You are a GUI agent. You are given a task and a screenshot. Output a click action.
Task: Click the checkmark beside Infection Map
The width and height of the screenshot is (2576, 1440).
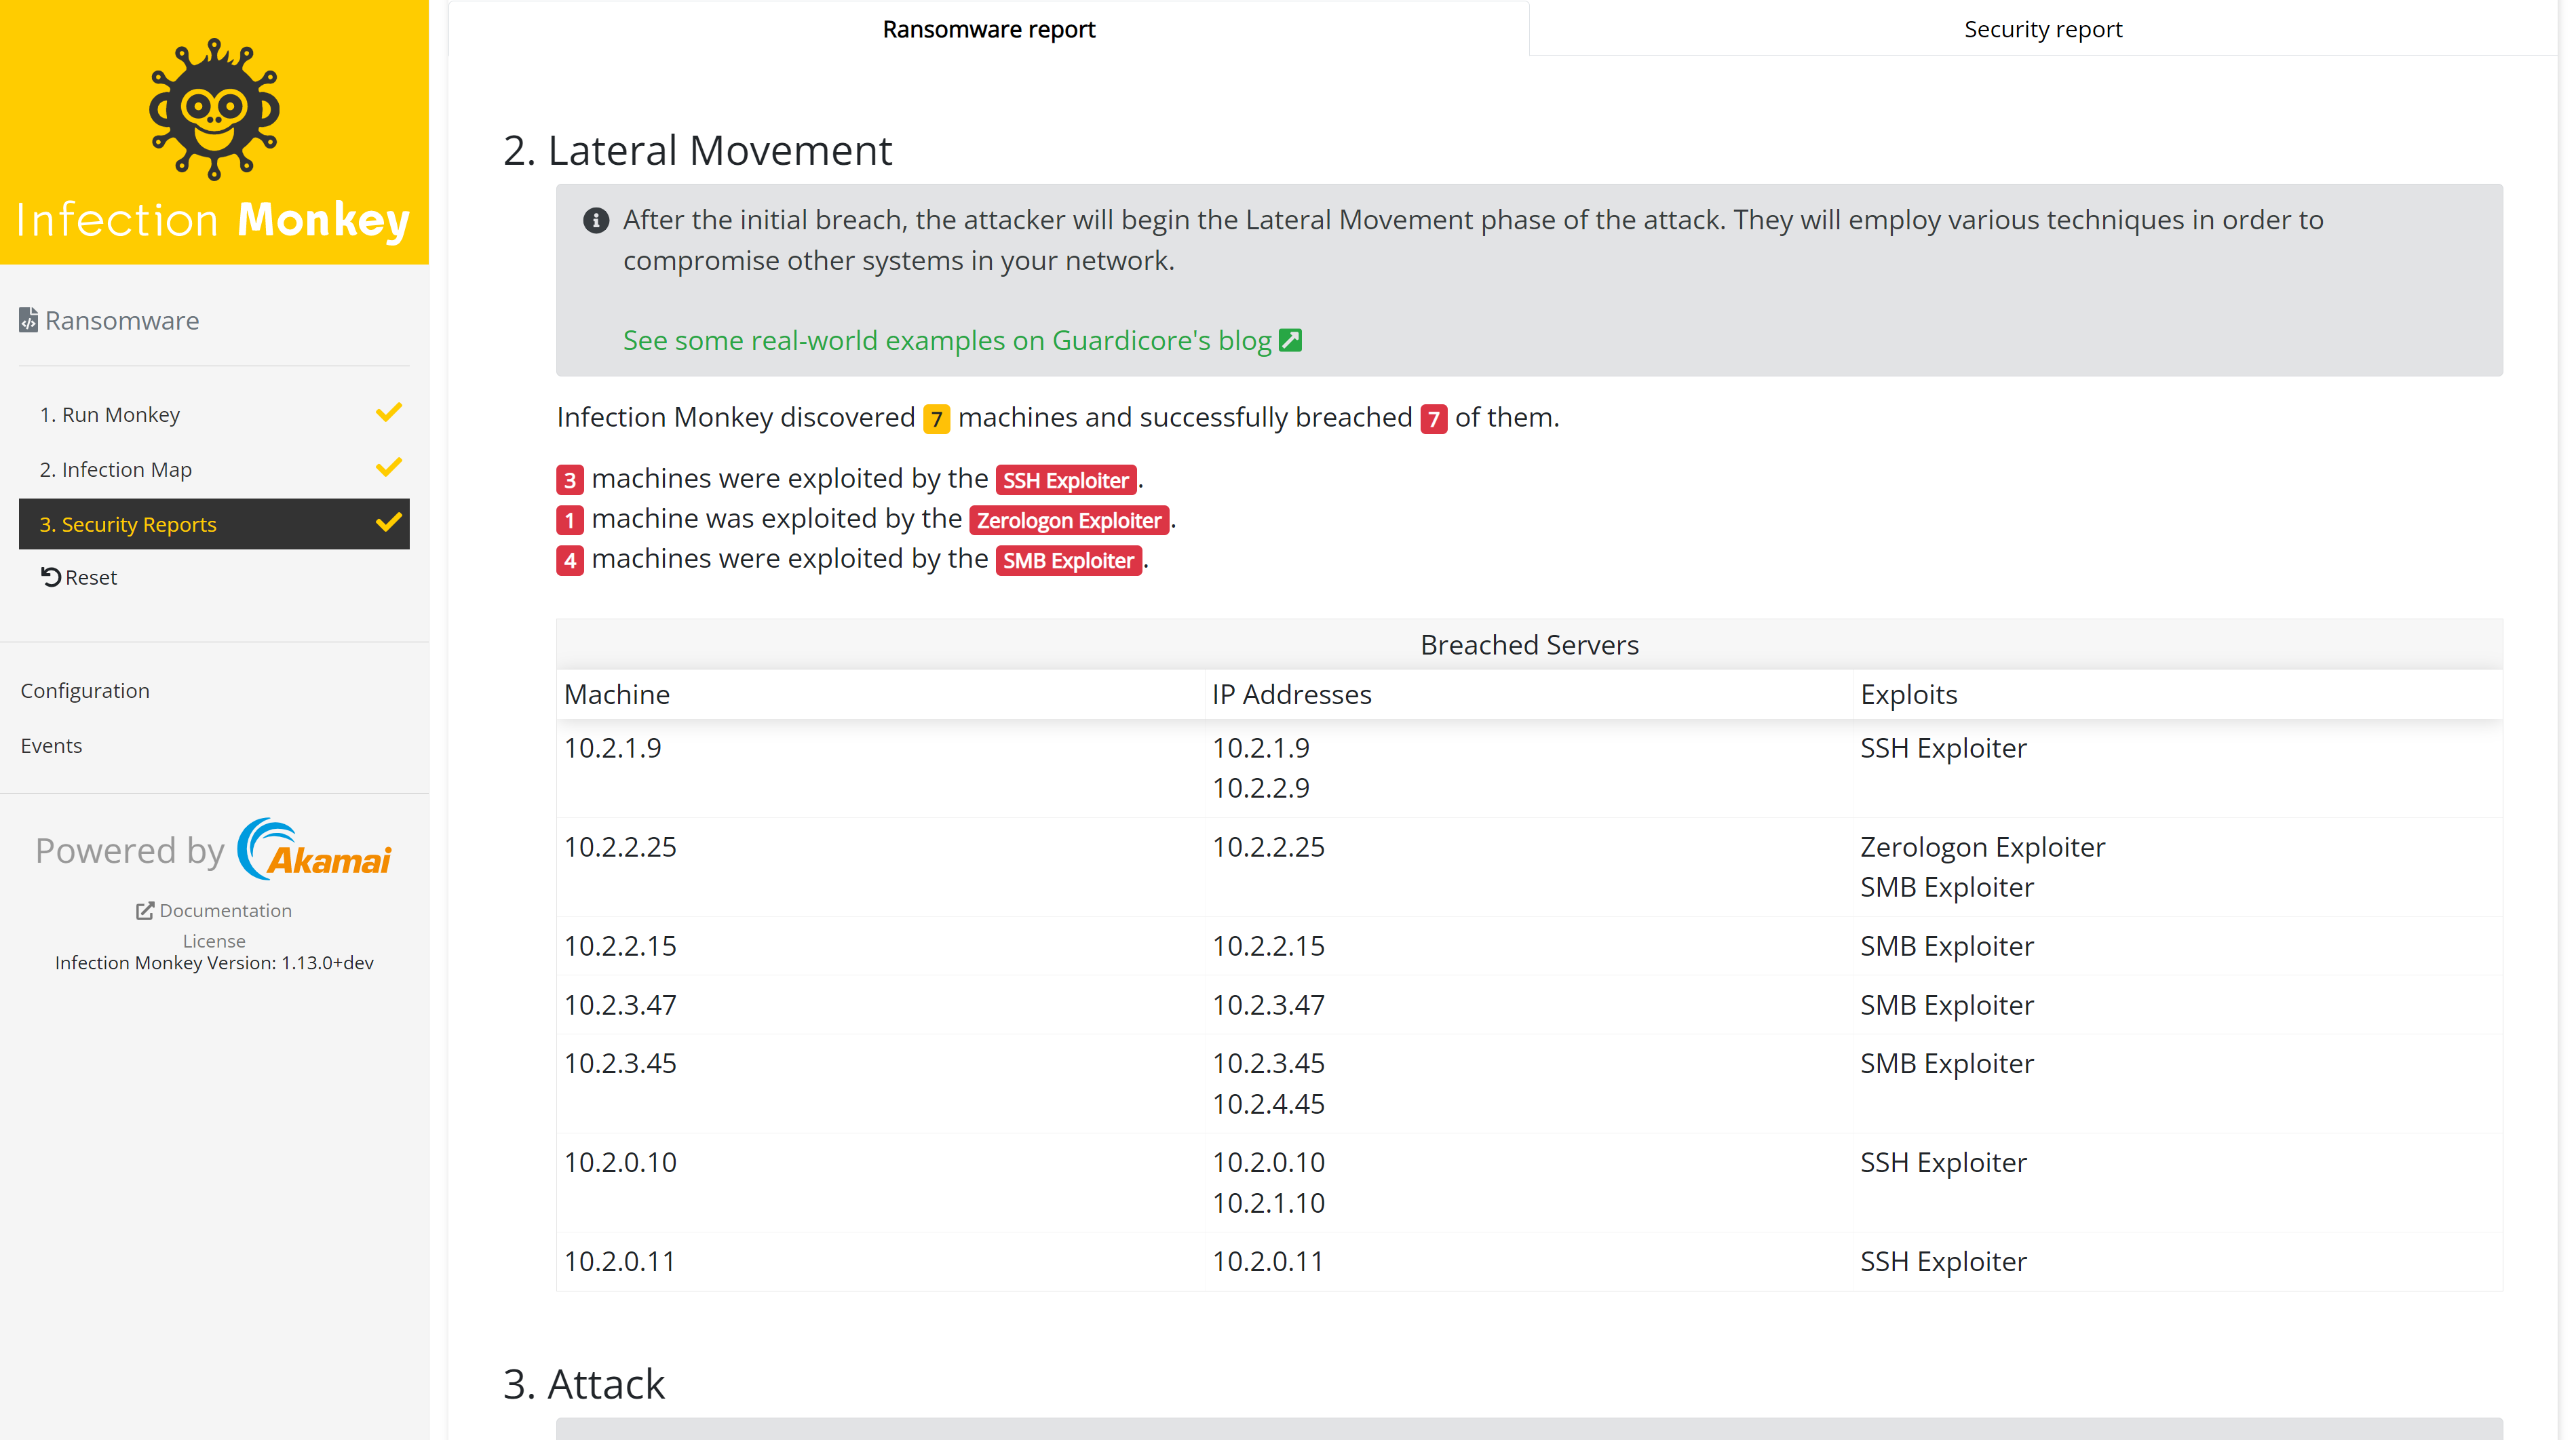tap(389, 467)
